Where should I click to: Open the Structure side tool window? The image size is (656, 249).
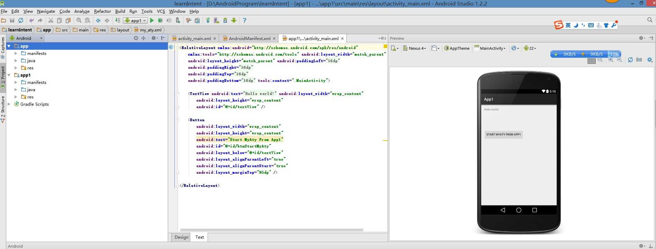tap(3, 109)
